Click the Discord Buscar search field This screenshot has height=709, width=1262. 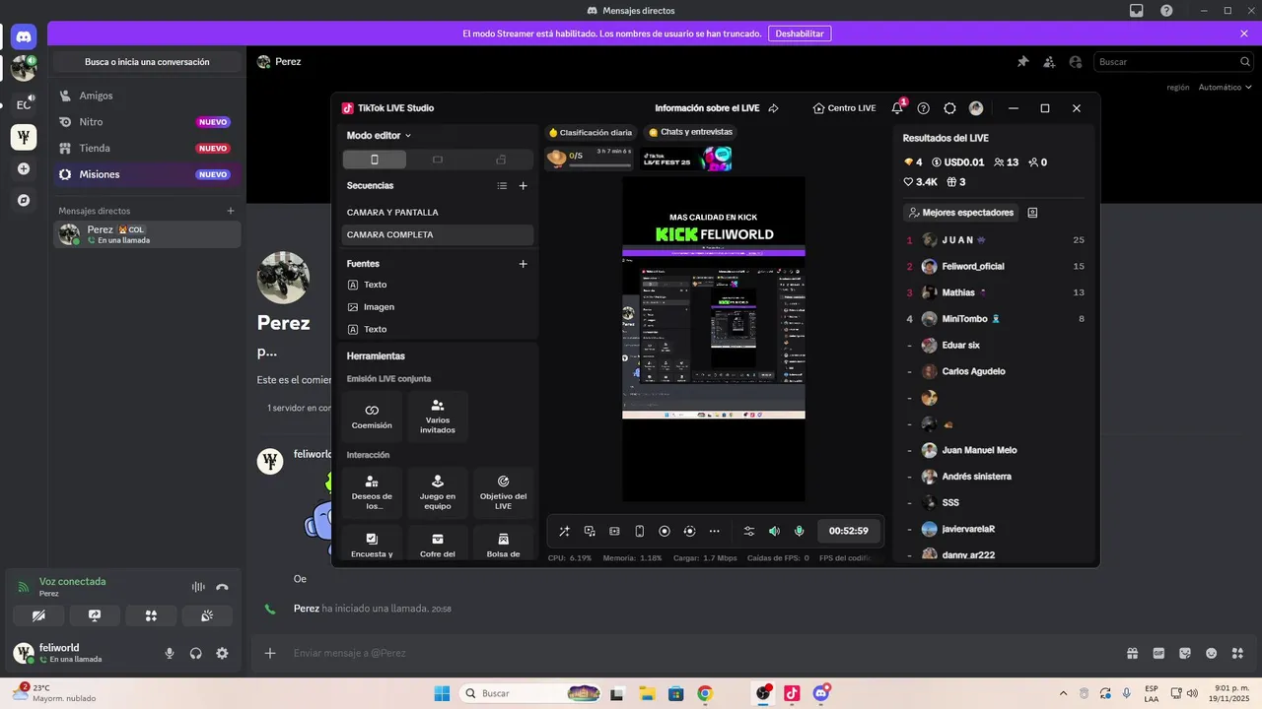click(1172, 61)
